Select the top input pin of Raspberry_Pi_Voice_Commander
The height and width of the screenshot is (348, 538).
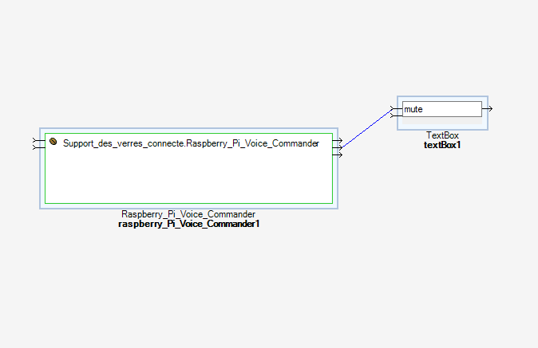click(x=36, y=140)
